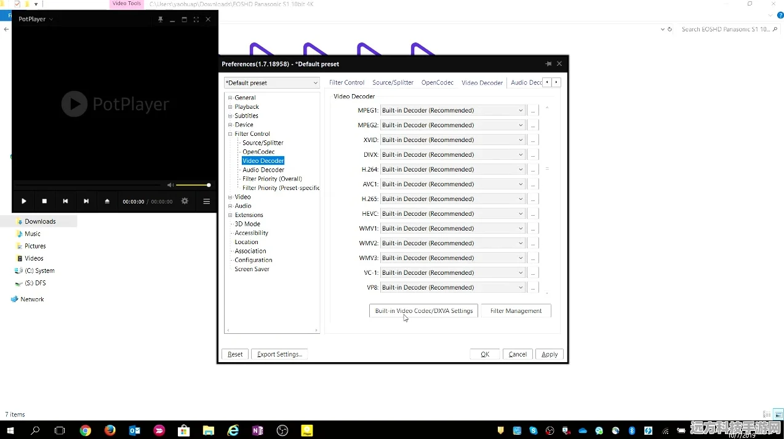The width and height of the screenshot is (784, 439).
Task: Expand the General tree node
Action: (230, 98)
